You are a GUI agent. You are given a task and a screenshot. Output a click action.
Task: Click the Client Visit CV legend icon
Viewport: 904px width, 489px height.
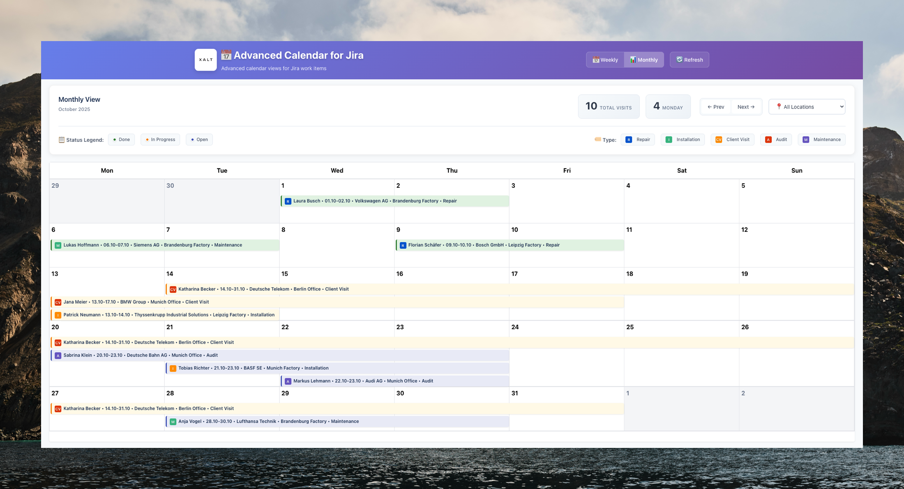point(718,140)
